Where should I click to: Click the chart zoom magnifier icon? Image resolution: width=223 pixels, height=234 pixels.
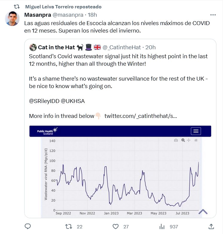tap(183, 140)
